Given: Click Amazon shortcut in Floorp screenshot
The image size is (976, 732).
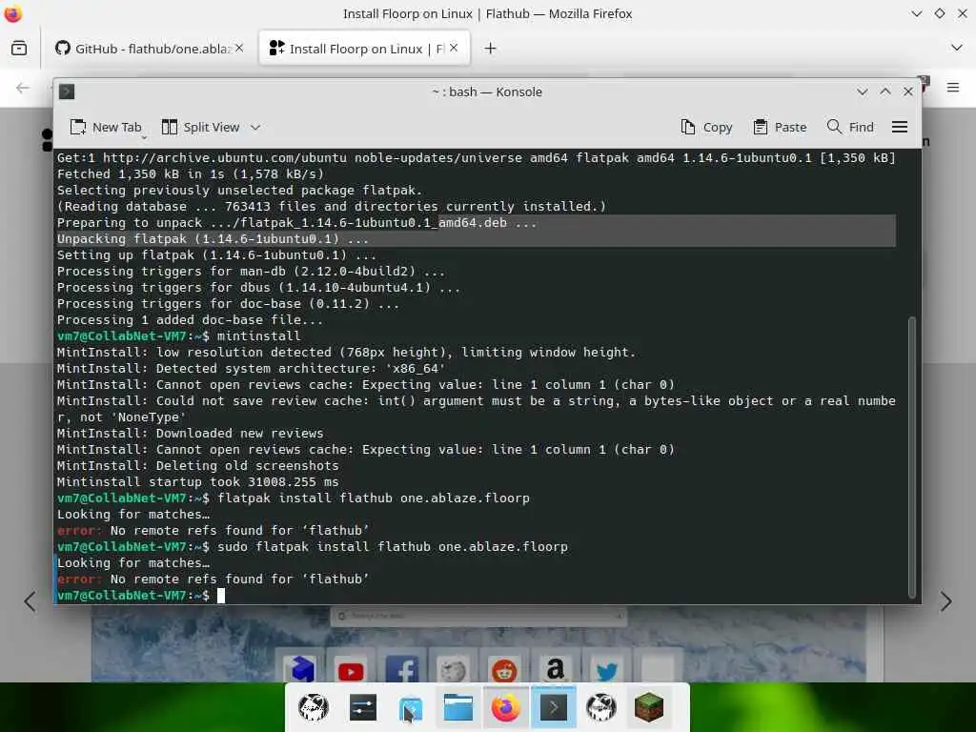Looking at the screenshot, I should pyautogui.click(x=556, y=670).
